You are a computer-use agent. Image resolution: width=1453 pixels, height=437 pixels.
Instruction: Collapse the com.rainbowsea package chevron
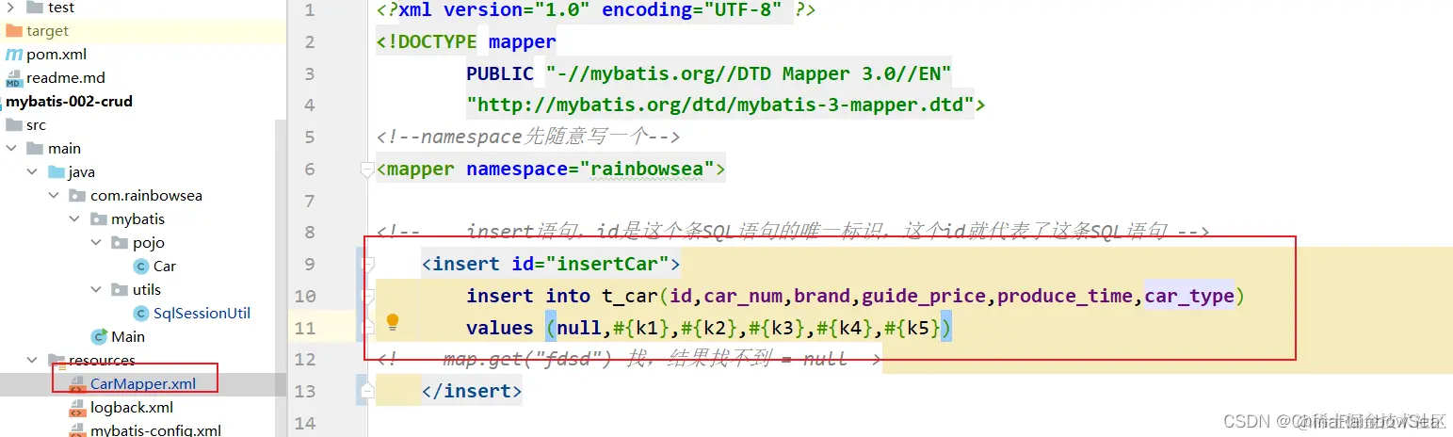(55, 196)
